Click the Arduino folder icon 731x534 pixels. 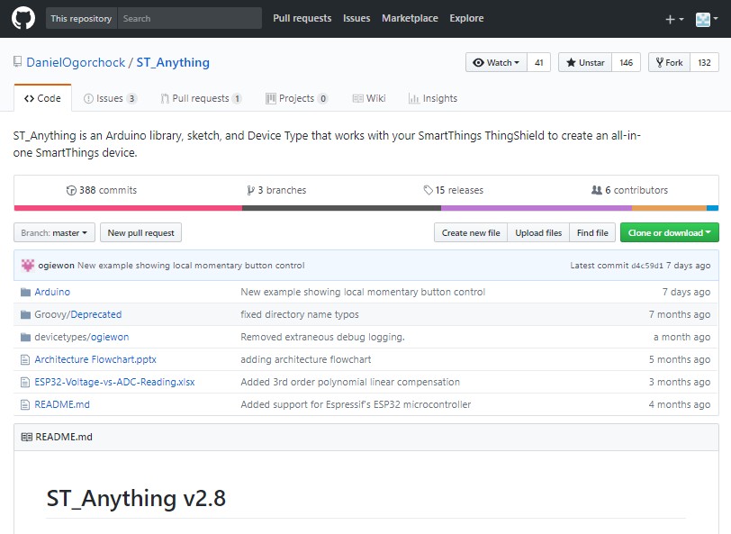pyautogui.click(x=25, y=293)
